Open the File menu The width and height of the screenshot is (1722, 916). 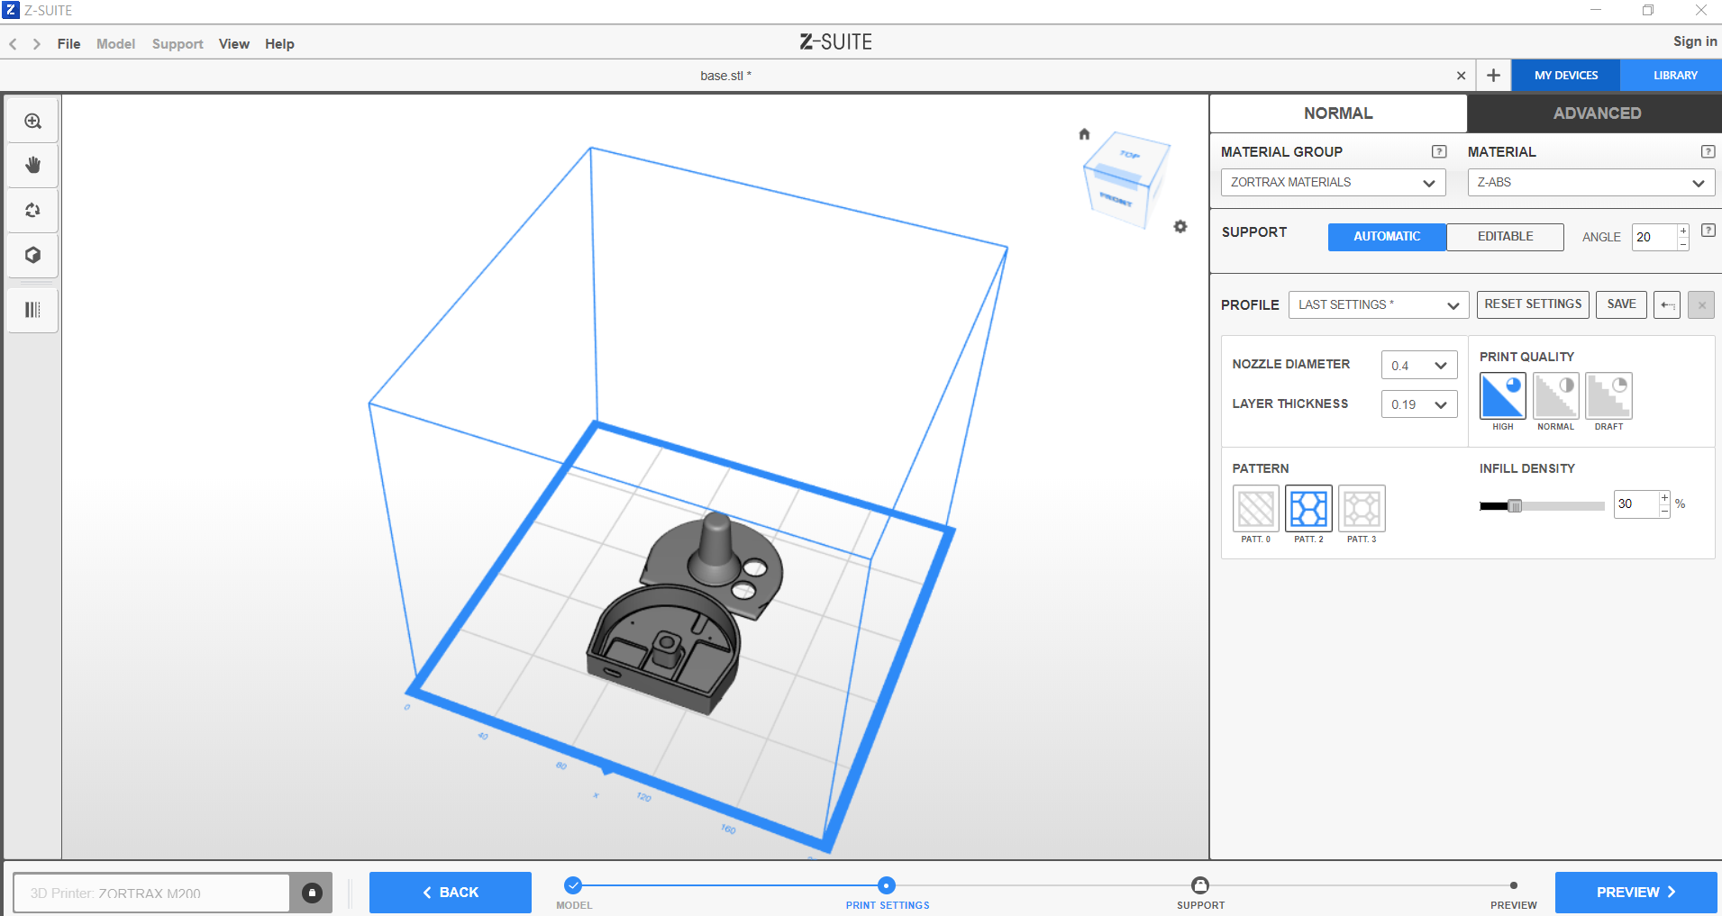tap(68, 44)
